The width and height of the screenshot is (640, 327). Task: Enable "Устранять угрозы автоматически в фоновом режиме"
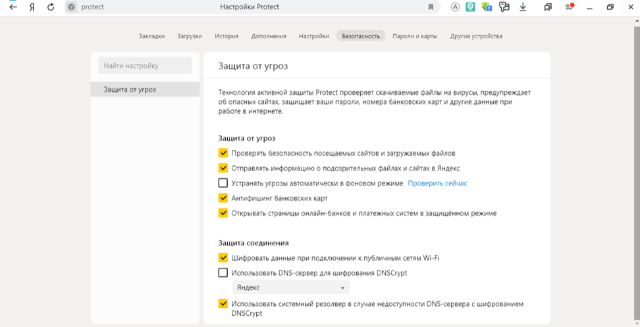pyautogui.click(x=223, y=184)
